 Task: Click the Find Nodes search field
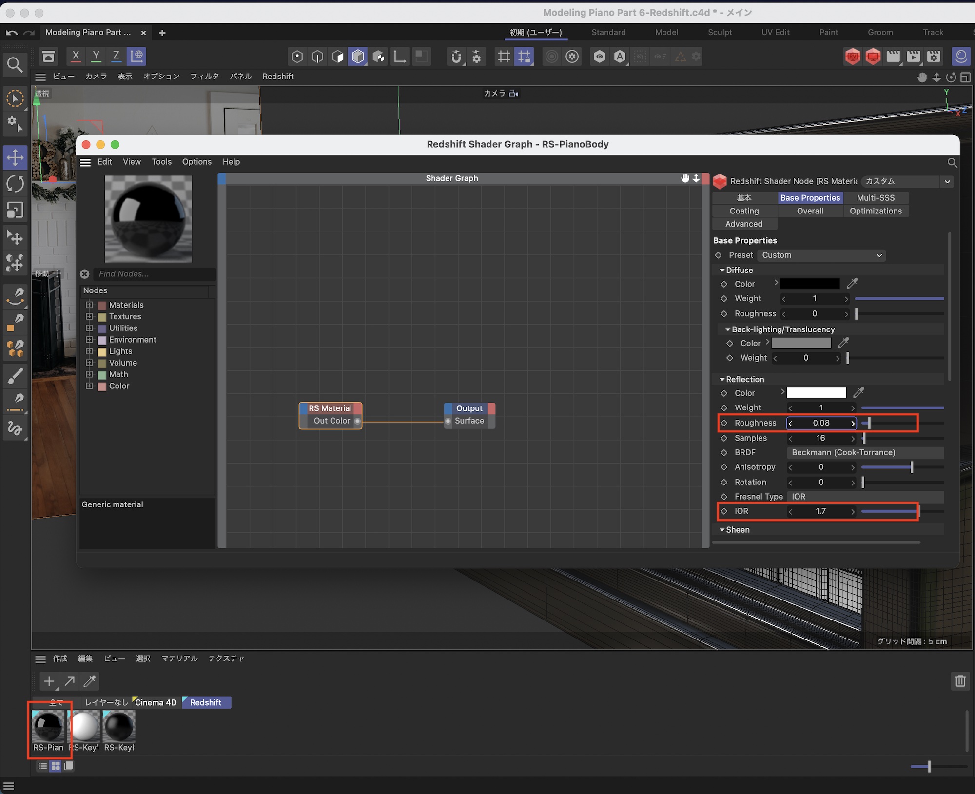tap(154, 274)
